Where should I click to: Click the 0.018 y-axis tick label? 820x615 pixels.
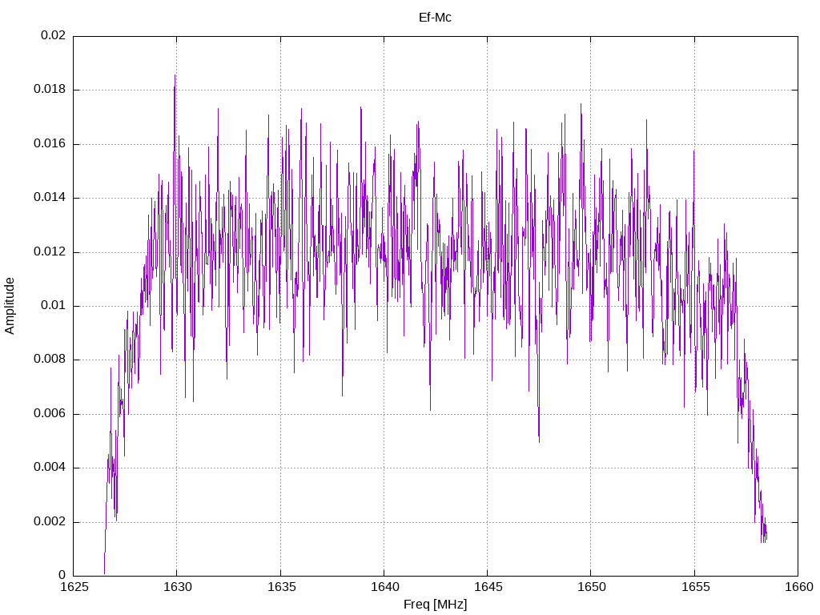coord(50,90)
